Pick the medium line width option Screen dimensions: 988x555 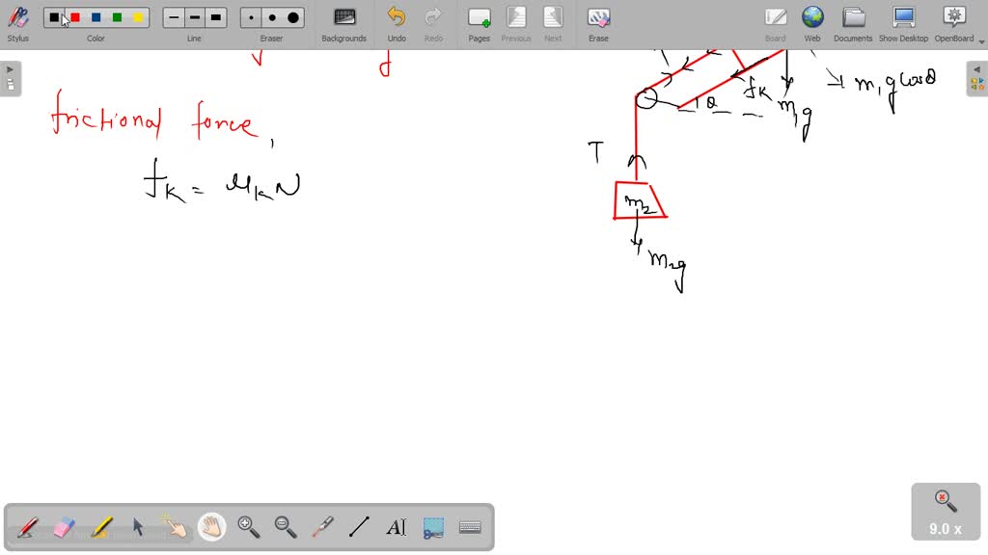tap(195, 17)
